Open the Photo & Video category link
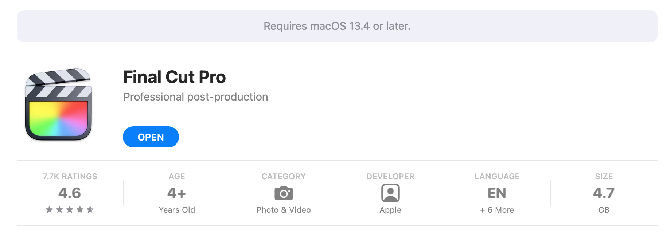This screenshot has height=244, width=667. click(x=284, y=210)
